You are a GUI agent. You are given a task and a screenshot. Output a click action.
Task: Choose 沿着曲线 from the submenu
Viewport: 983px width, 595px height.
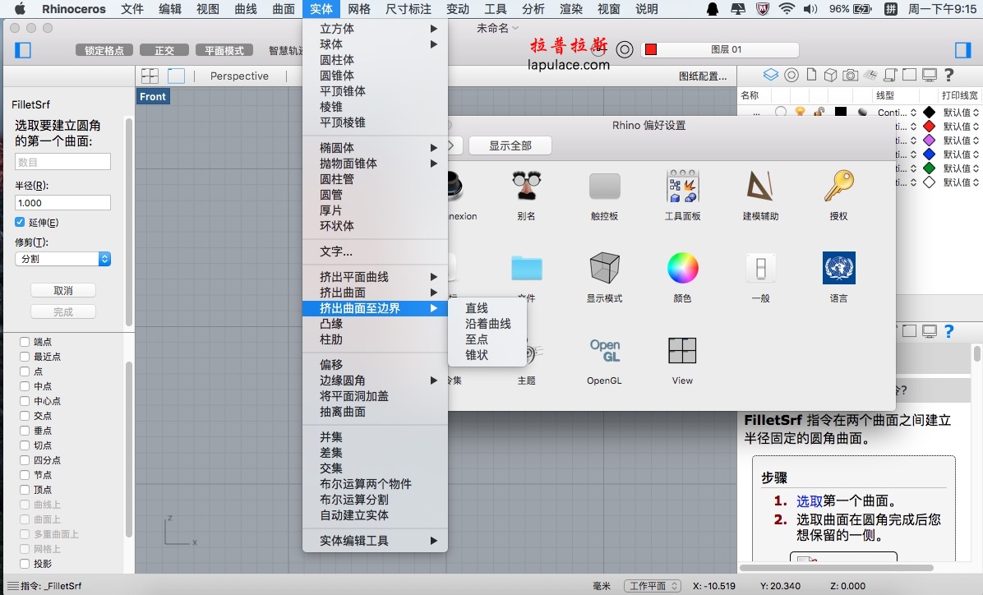487,324
